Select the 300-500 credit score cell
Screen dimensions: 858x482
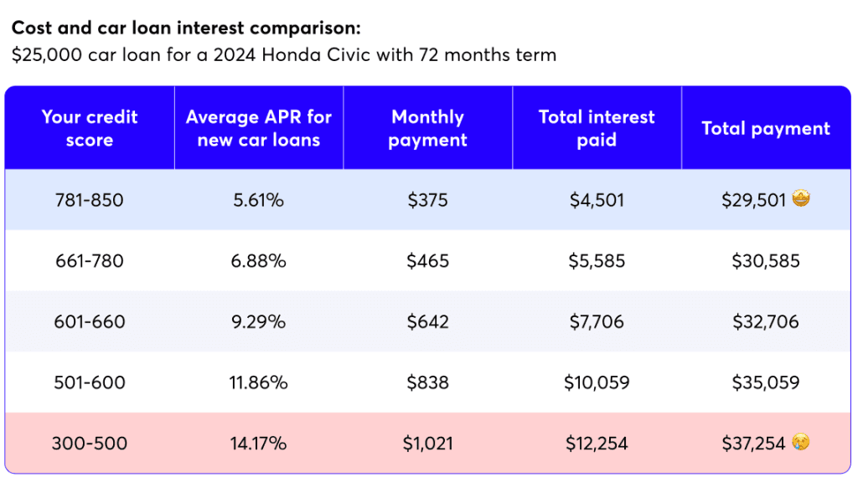90,444
